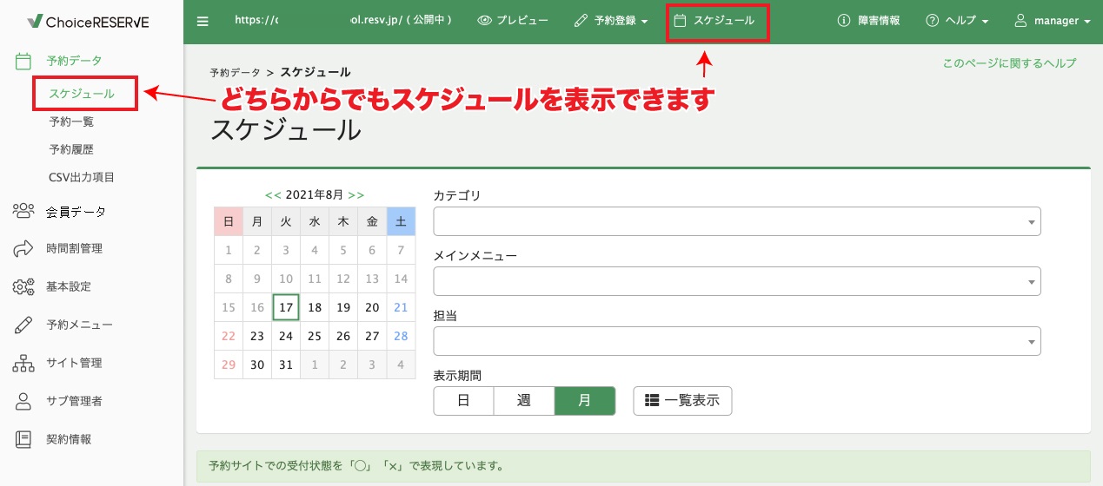Select 月 display period
This screenshot has height=486, width=1103.
[x=585, y=401]
